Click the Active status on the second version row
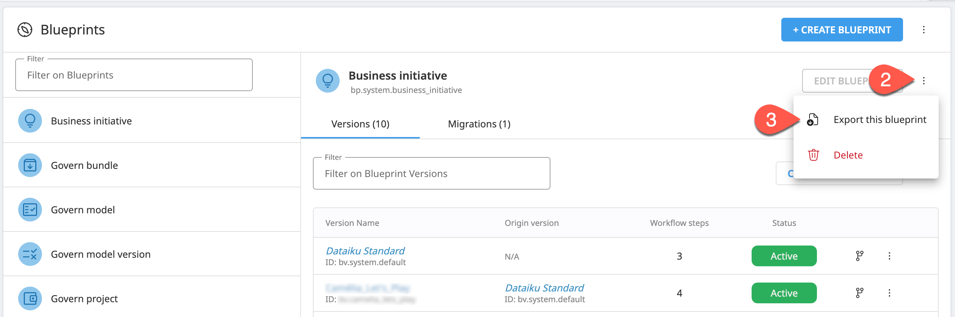 (784, 293)
